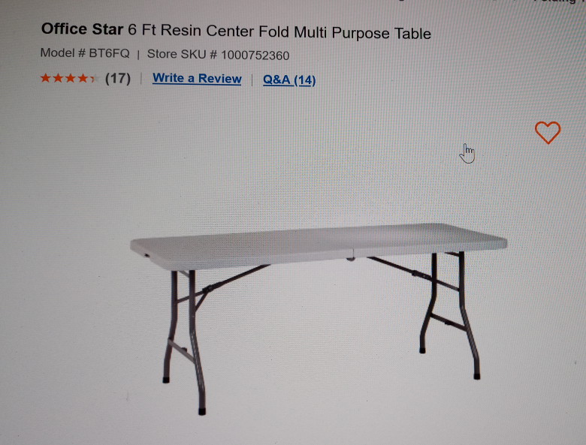Click the bold Office Star brand name
Image resolution: width=586 pixels, height=445 pixels.
pos(82,29)
